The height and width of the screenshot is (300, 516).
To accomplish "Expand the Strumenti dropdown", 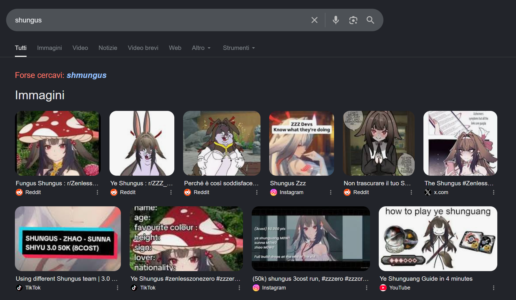I will [239, 48].
